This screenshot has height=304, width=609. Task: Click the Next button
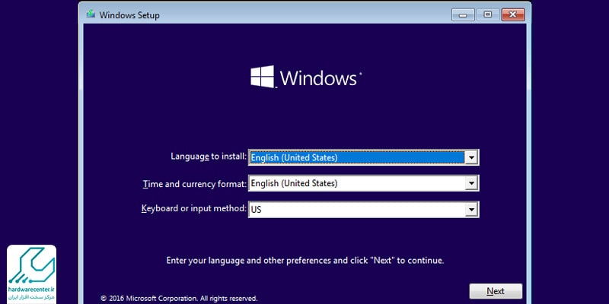[496, 291]
